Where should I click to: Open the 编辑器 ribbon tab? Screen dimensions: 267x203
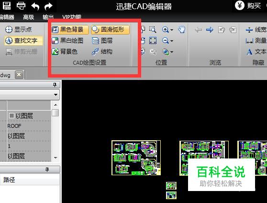click(7, 17)
